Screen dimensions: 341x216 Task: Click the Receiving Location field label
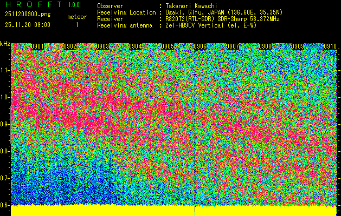click(x=126, y=12)
